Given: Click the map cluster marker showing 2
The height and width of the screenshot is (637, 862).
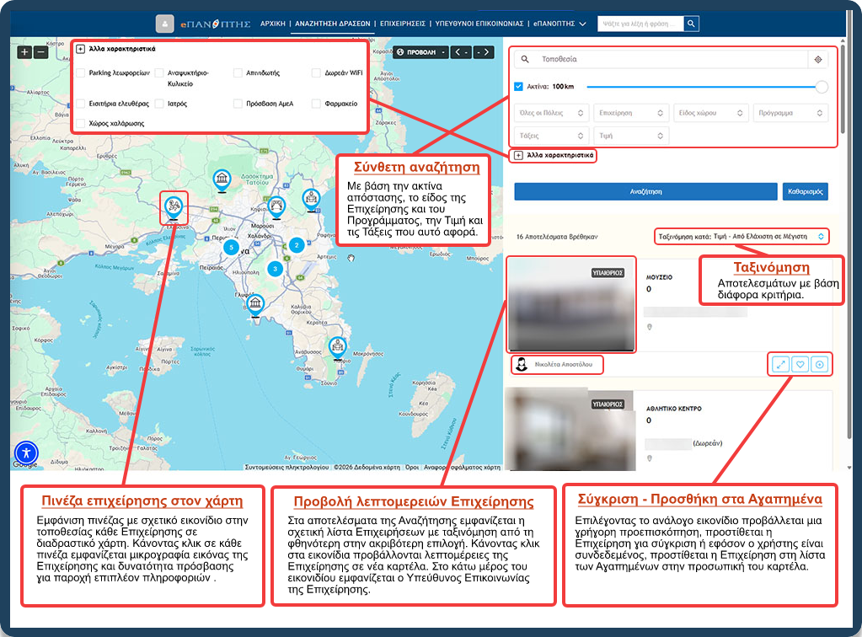Looking at the screenshot, I should pos(297,245).
